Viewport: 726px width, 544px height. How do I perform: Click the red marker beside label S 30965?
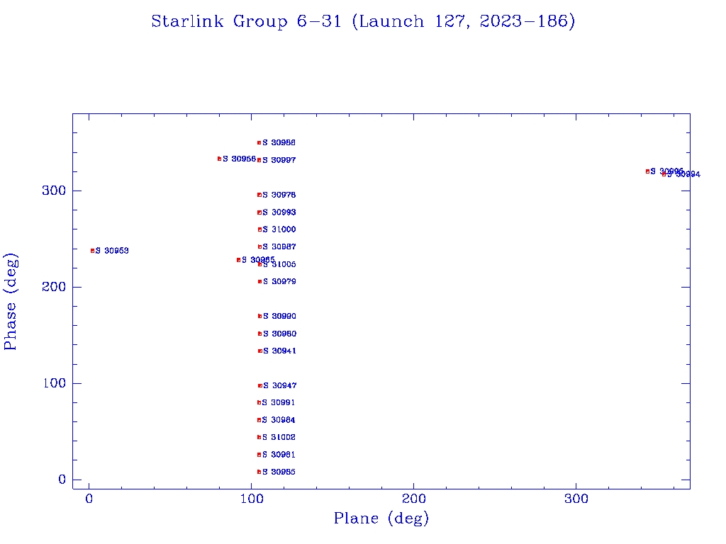click(238, 260)
